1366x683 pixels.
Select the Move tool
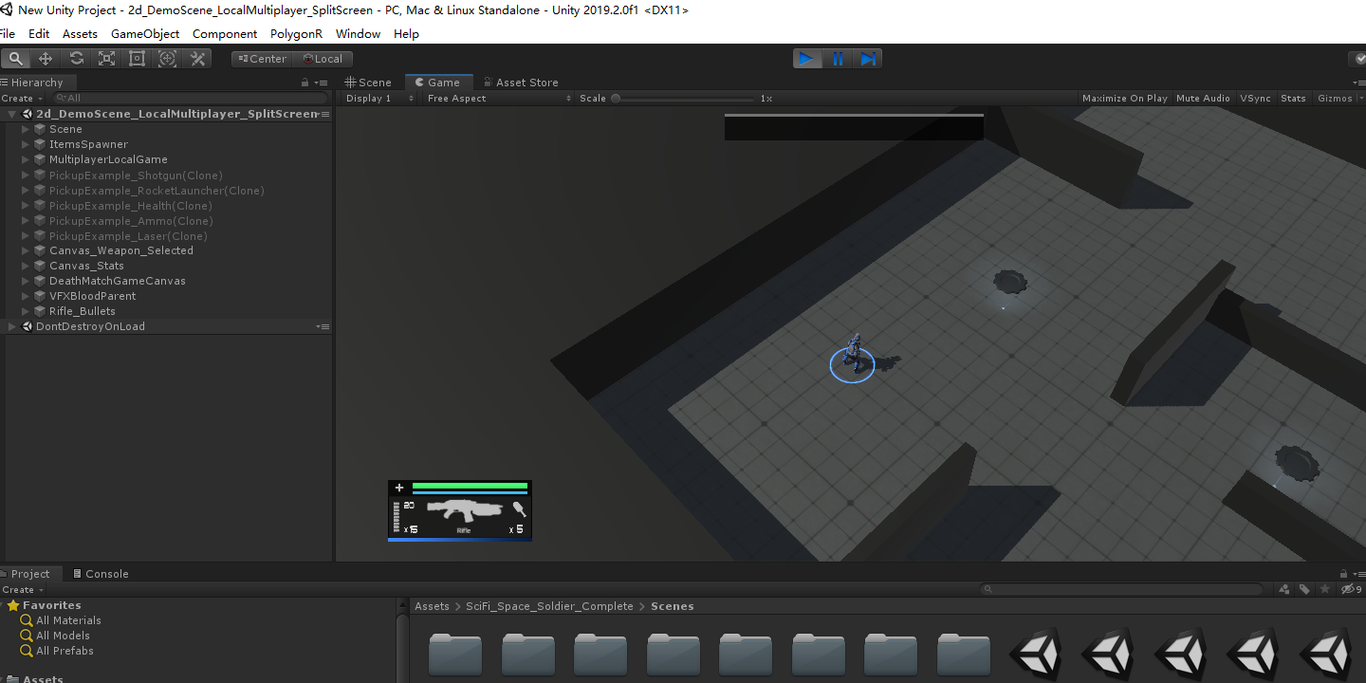[46, 59]
